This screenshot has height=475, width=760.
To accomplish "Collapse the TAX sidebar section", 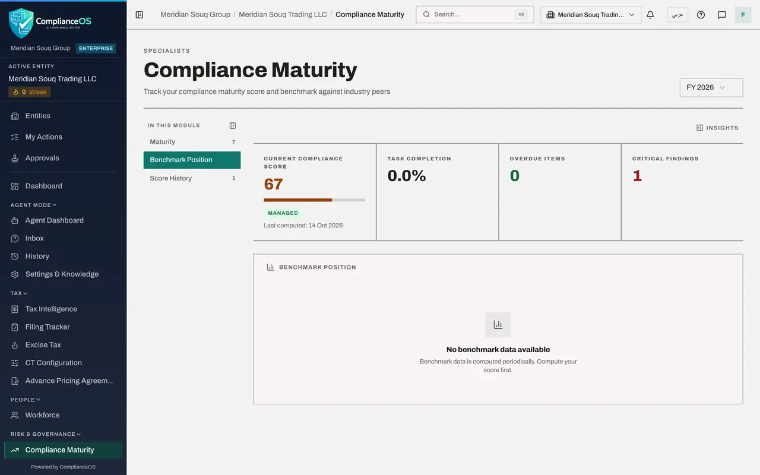I will (x=19, y=293).
